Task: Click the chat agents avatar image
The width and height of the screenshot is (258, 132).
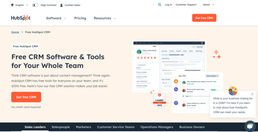Action: tap(233, 91)
